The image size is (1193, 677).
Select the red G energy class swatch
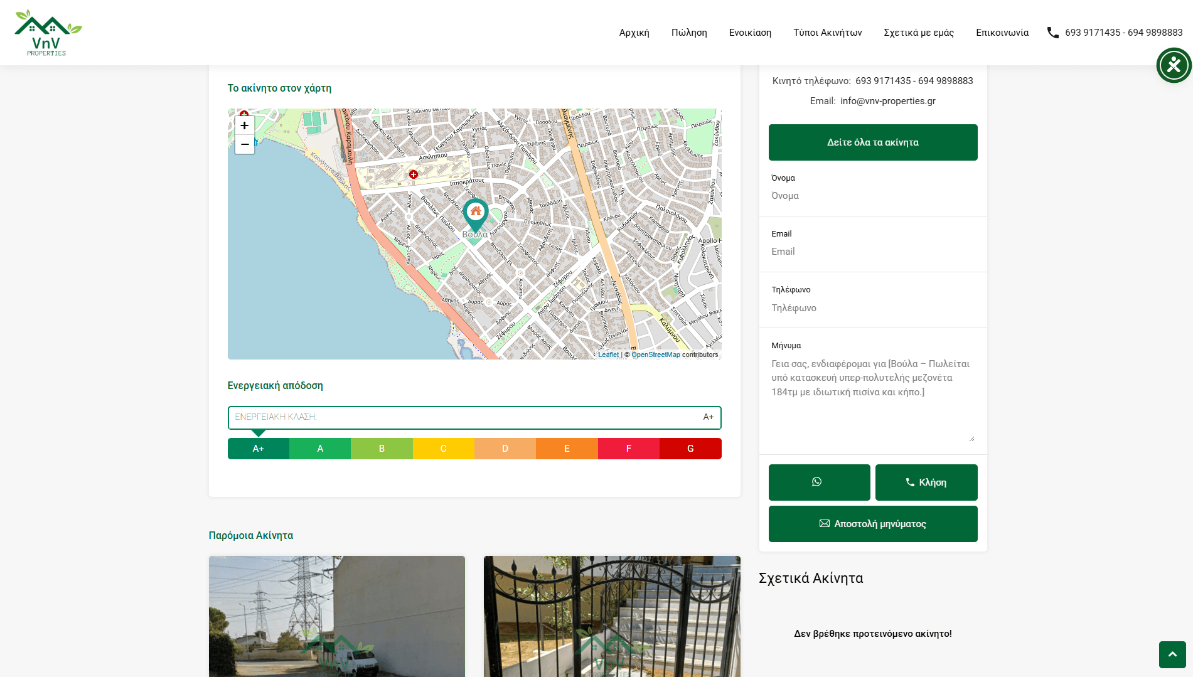(690, 449)
